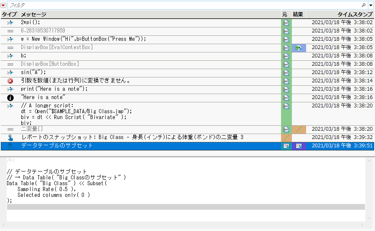
Task: Click info icon for "Here is a note" row
Action: pos(10,98)
